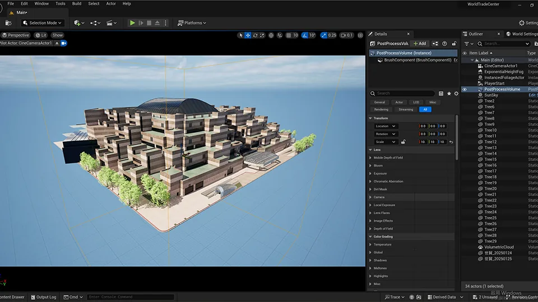Open the Outliner filter icon menu
Image resolution: width=538 pixels, height=302 pixels.
click(x=469, y=44)
